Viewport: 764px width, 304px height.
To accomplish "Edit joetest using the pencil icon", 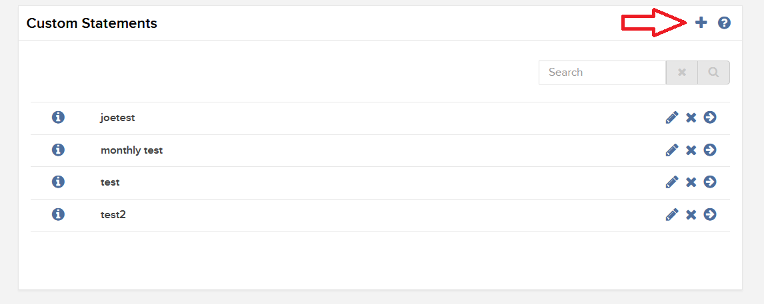I will (x=672, y=118).
